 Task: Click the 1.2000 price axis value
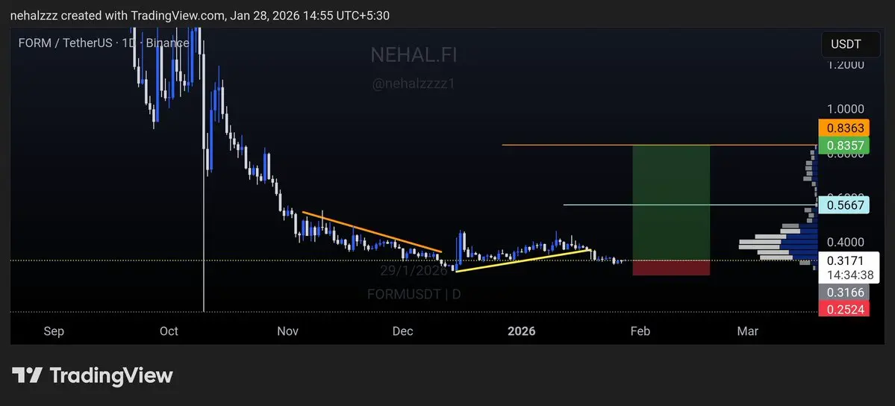click(846, 64)
